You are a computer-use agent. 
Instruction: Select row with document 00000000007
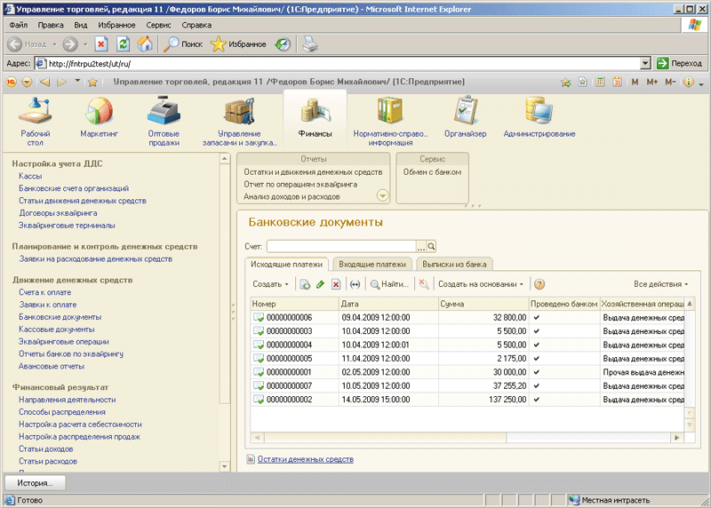(x=467, y=386)
